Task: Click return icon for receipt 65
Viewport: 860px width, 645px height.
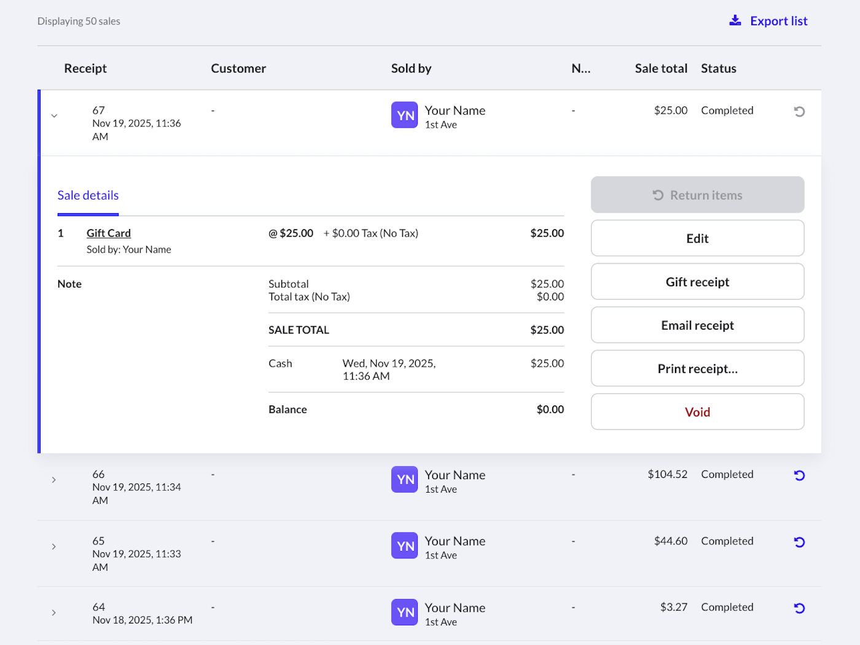Action: pyautogui.click(x=799, y=542)
